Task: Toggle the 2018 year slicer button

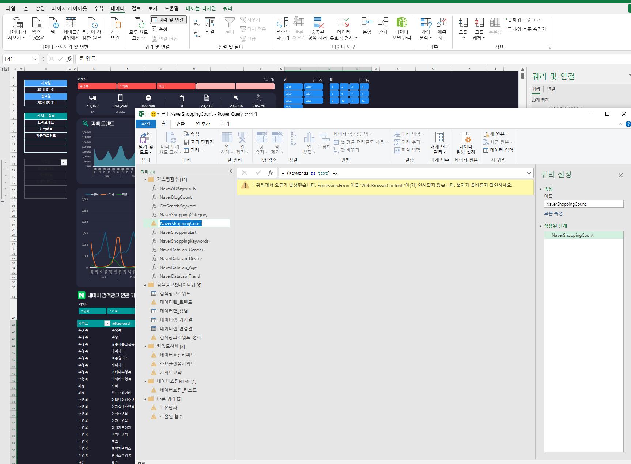Action: tap(293, 87)
